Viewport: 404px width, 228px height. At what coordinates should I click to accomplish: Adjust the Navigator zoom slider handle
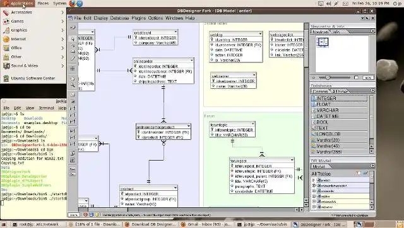(x=328, y=77)
